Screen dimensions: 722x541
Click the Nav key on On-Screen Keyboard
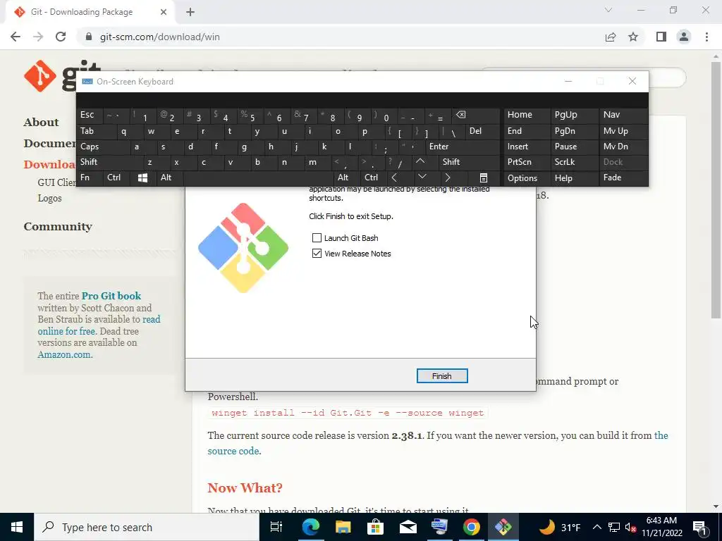[623, 115]
